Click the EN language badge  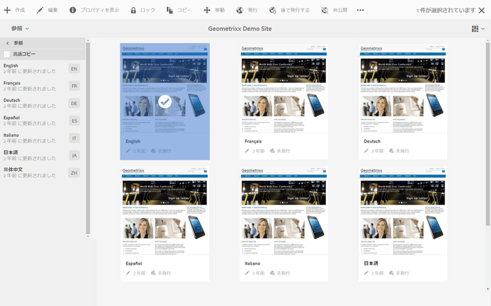pos(74,69)
